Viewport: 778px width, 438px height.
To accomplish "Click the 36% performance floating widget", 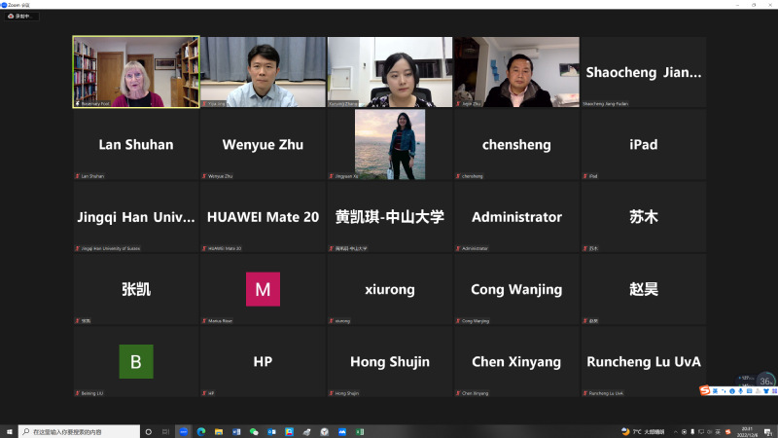I will pyautogui.click(x=765, y=381).
